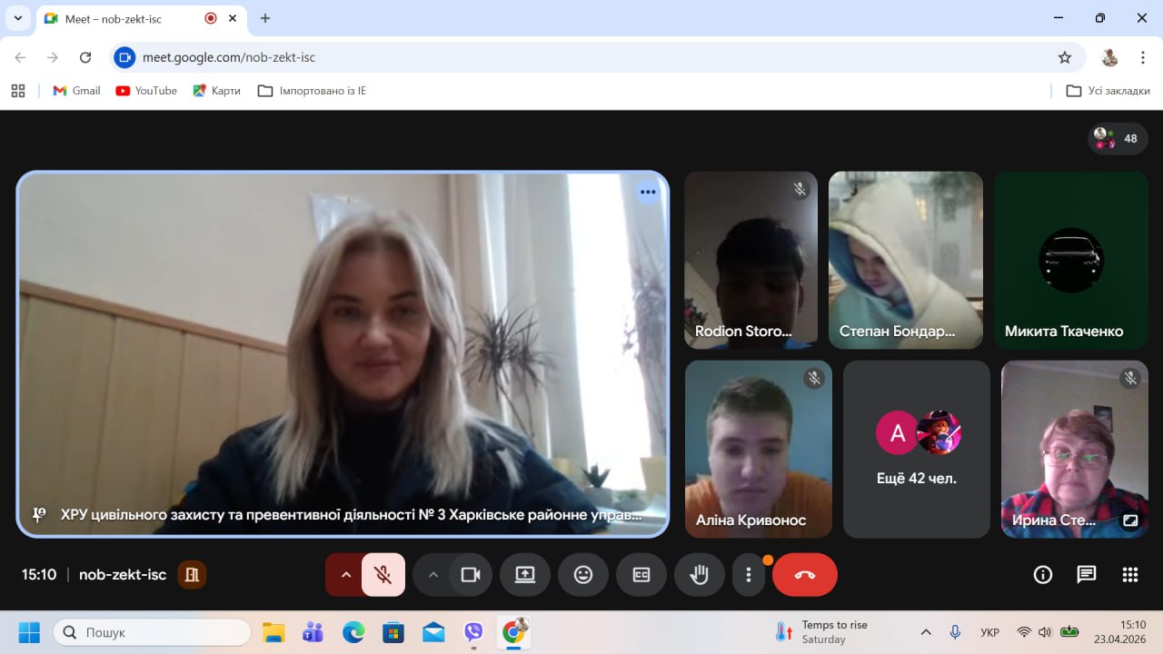The image size is (1163, 654).
Task: Toggle the camera on or off
Action: click(471, 574)
